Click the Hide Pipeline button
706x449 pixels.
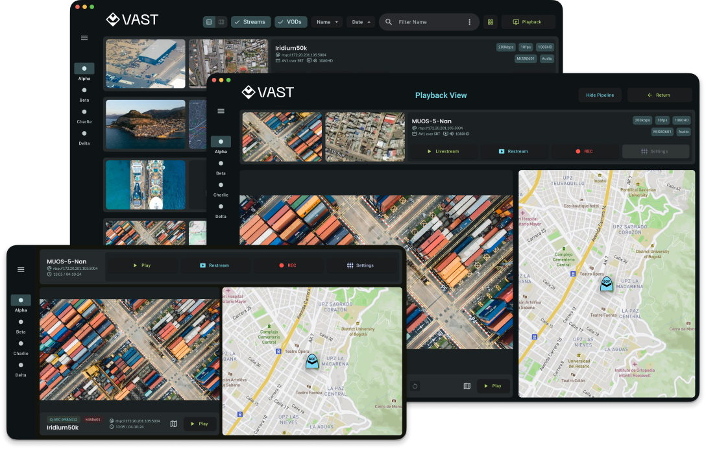click(x=600, y=95)
